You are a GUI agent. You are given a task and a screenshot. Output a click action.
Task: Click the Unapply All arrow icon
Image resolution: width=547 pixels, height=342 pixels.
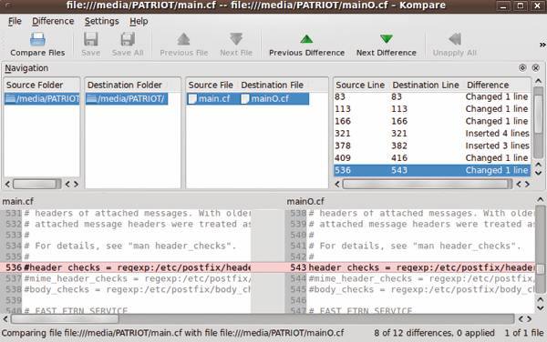[x=455, y=39]
